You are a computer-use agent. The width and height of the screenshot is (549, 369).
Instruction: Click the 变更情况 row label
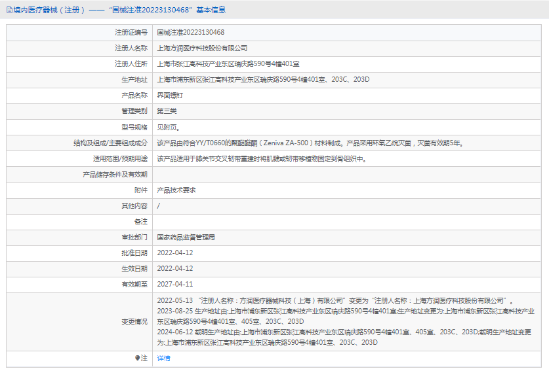[134, 321]
